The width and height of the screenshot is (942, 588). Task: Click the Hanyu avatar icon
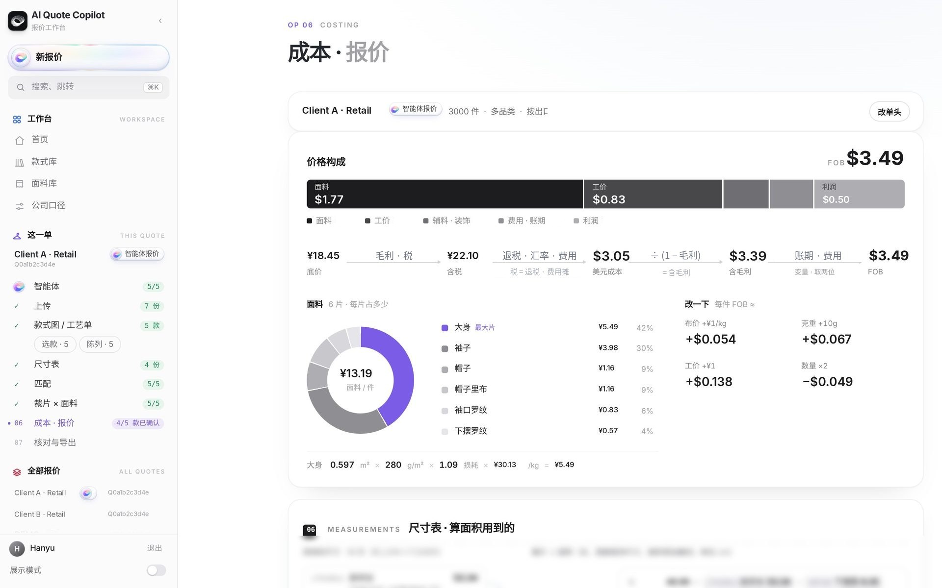pos(17,548)
